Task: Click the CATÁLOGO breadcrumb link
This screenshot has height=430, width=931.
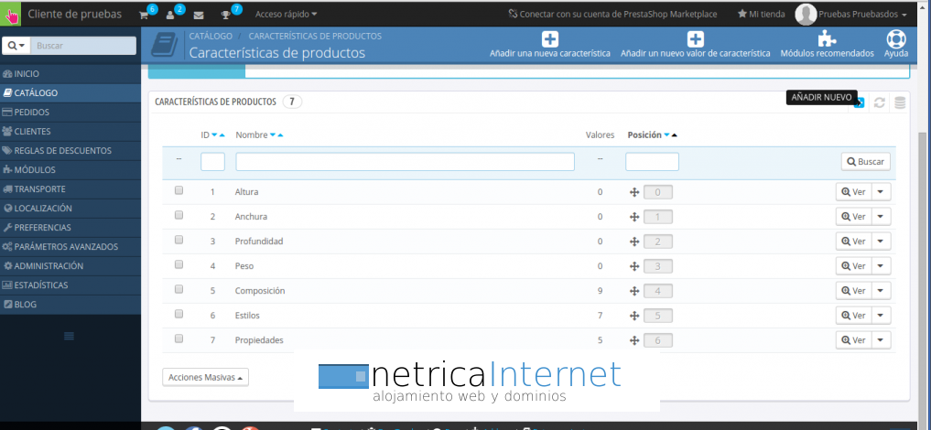Action: (211, 37)
